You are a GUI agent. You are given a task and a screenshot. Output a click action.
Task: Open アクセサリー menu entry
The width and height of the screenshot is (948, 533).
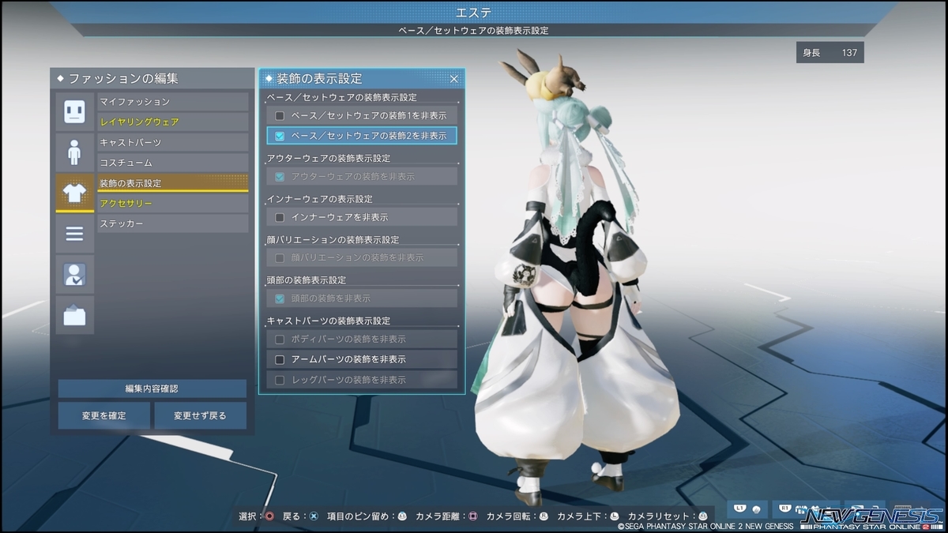(x=173, y=203)
